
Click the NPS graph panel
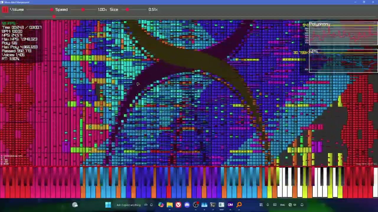343,61
